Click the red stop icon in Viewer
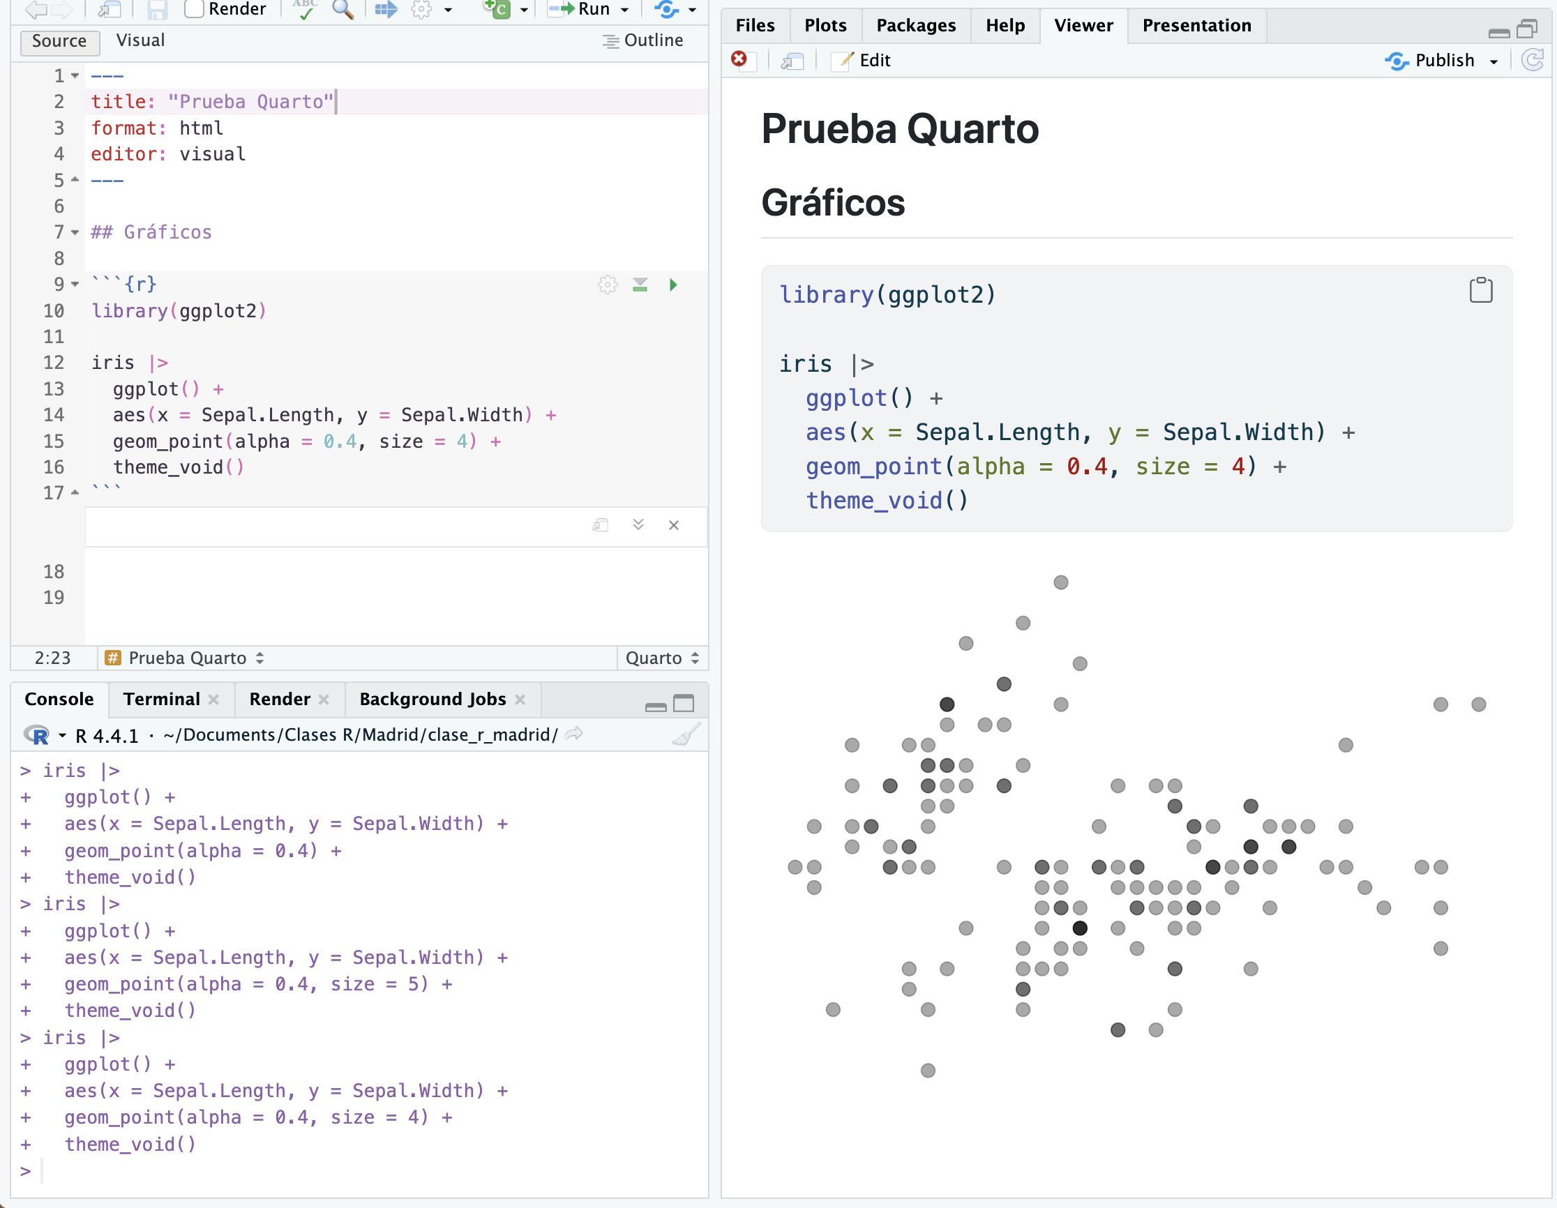This screenshot has height=1208, width=1557. 739,60
